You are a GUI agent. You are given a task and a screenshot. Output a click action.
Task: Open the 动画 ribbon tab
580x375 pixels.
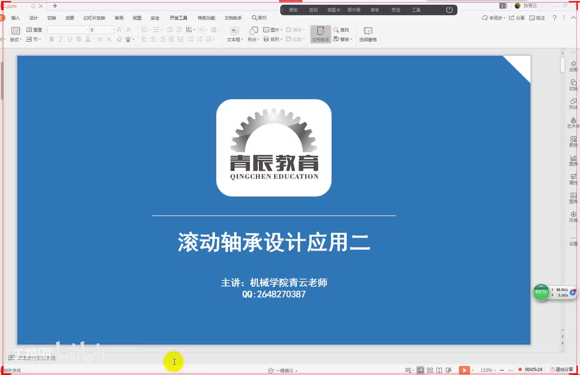(70, 18)
